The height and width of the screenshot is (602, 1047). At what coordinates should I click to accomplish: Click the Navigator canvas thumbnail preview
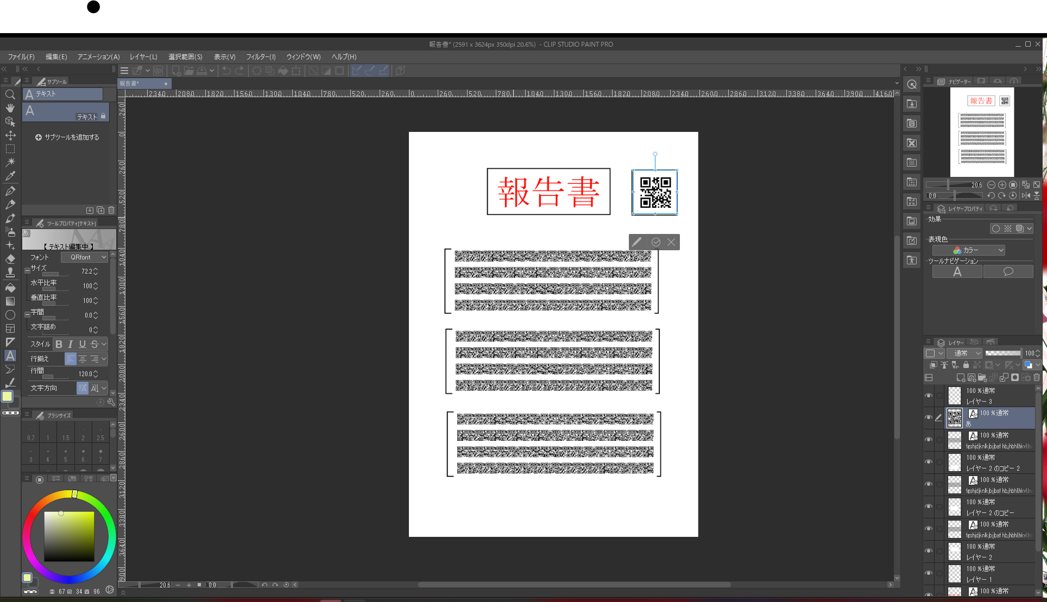982,132
